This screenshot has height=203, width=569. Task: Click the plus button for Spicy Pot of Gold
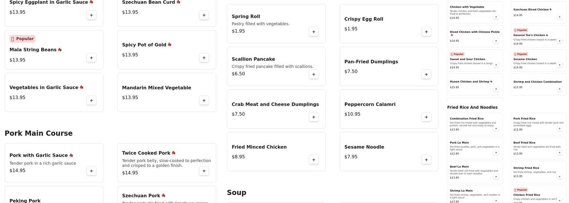pos(204,58)
